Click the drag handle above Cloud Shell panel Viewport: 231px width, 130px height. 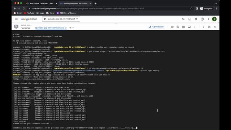click(x=116, y=24)
